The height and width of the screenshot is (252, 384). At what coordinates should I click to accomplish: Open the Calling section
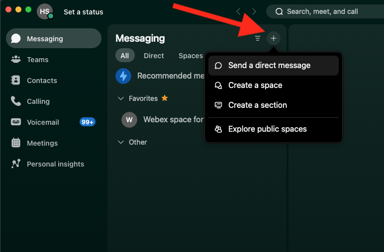click(38, 101)
